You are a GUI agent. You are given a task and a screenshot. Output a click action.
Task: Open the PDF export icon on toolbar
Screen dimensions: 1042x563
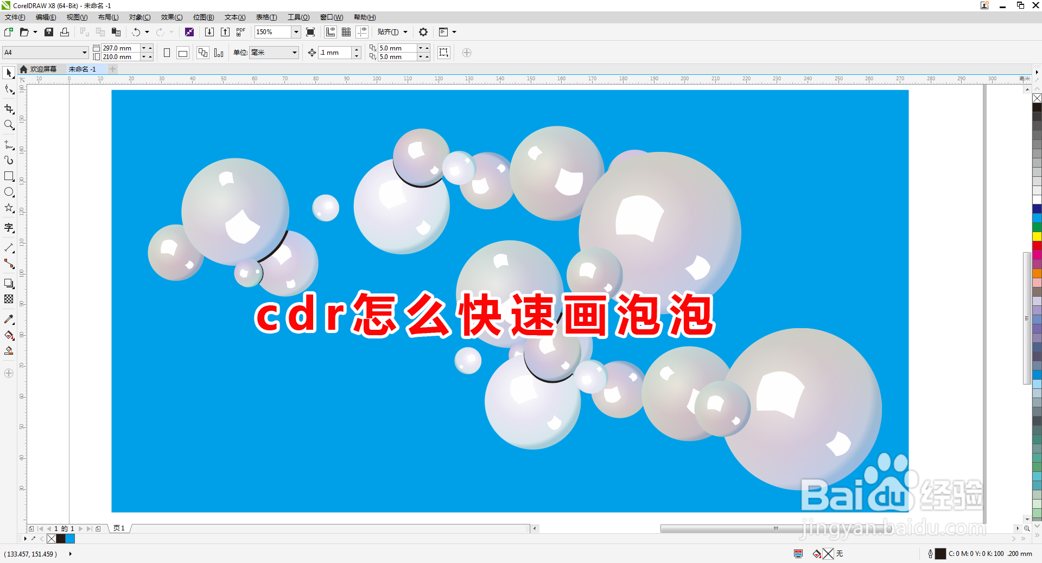coord(240,32)
